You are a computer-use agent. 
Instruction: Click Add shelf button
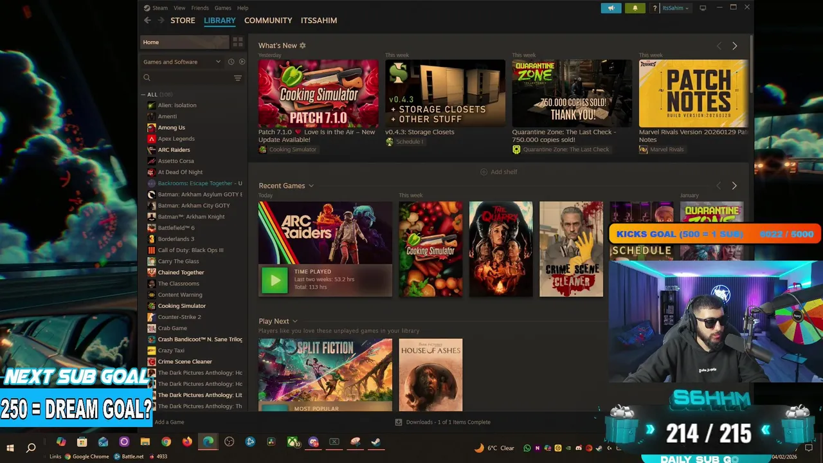(x=499, y=172)
